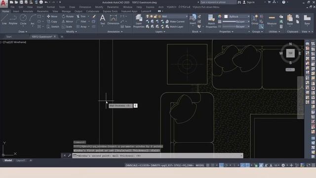The height and width of the screenshot is (178, 316).
Task: Click the Save icon in quick access toolbar
Action: pyautogui.click(x=21, y=2)
